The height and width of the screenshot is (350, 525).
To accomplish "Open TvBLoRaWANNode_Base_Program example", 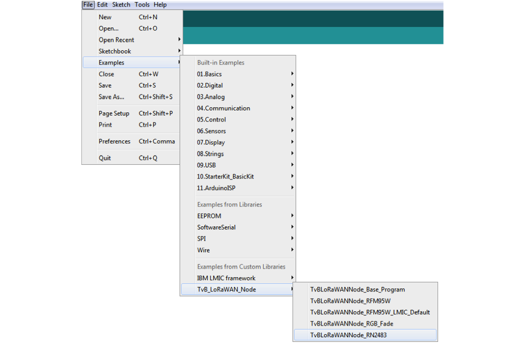I will pyautogui.click(x=357, y=289).
